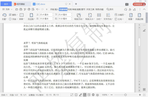
Task: Toggle the outline view button
Action: 89,95
